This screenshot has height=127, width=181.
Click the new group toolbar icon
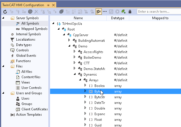coord(49,12)
